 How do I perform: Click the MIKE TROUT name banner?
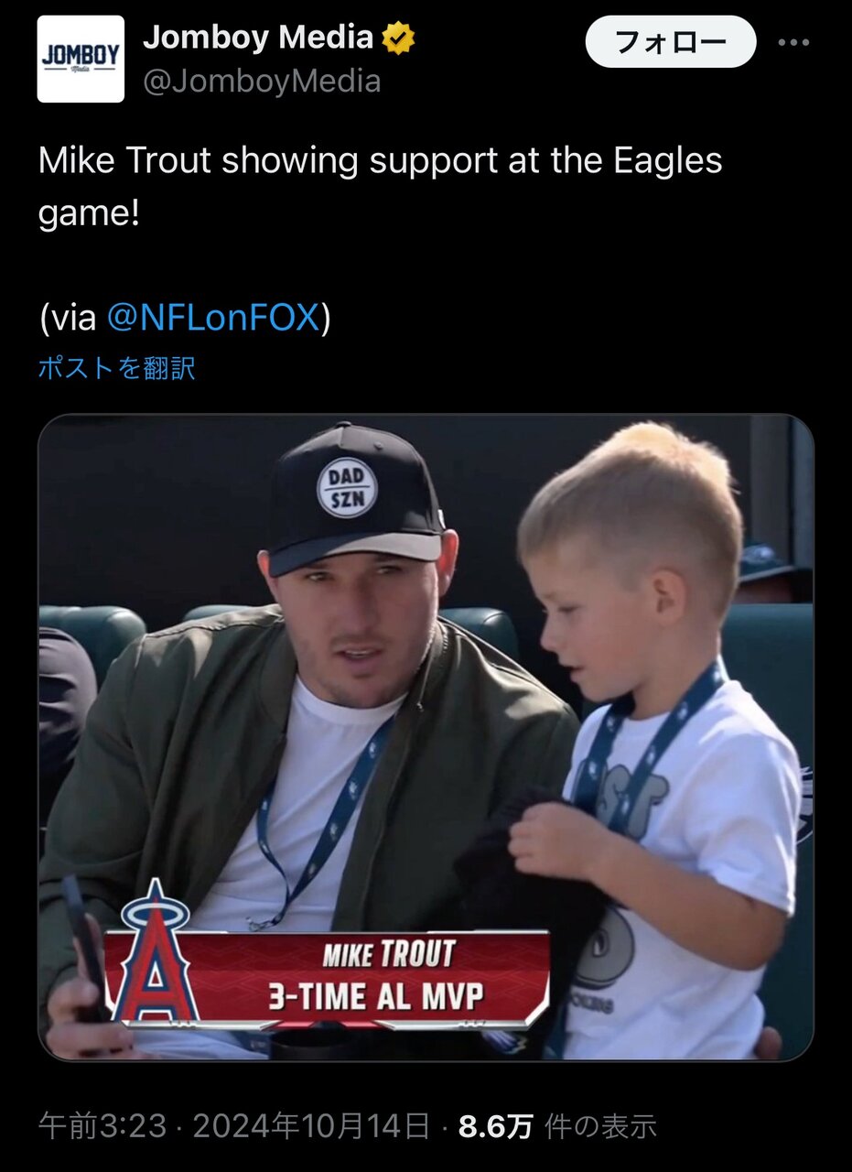tap(388, 955)
